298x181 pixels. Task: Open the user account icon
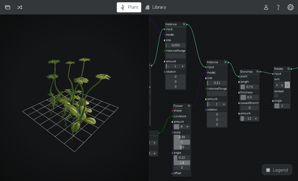coord(266,7)
